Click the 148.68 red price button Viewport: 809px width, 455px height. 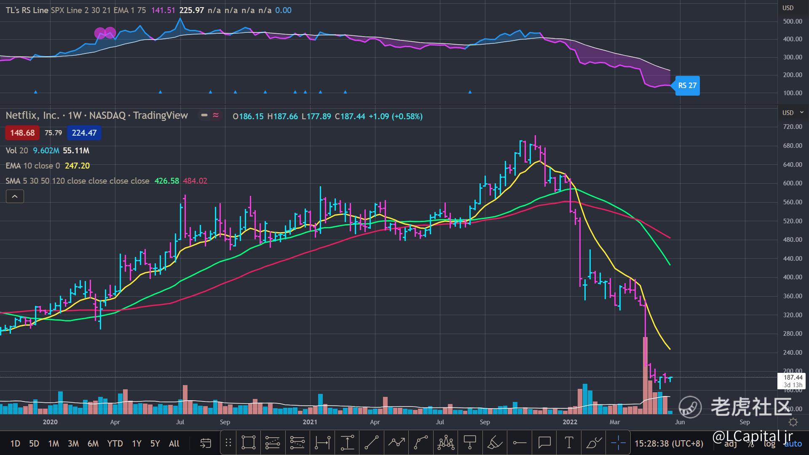(22, 133)
